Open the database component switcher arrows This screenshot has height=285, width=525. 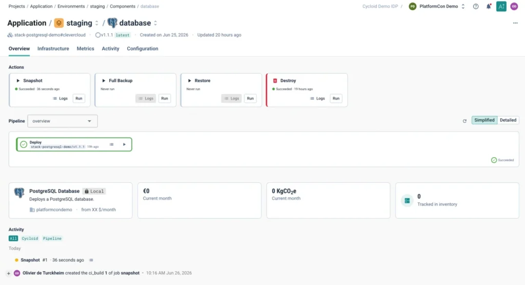155,23
